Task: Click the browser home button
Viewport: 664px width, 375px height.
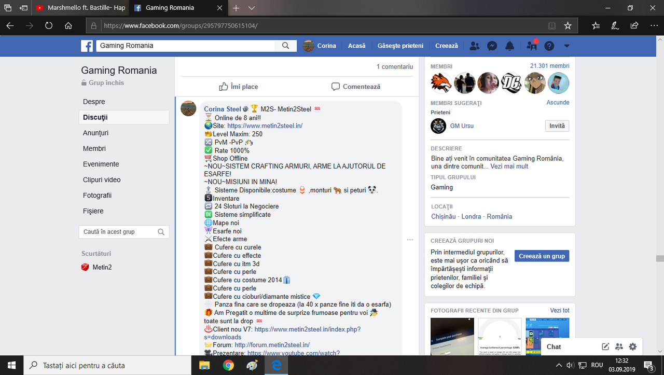Action: [x=68, y=25]
